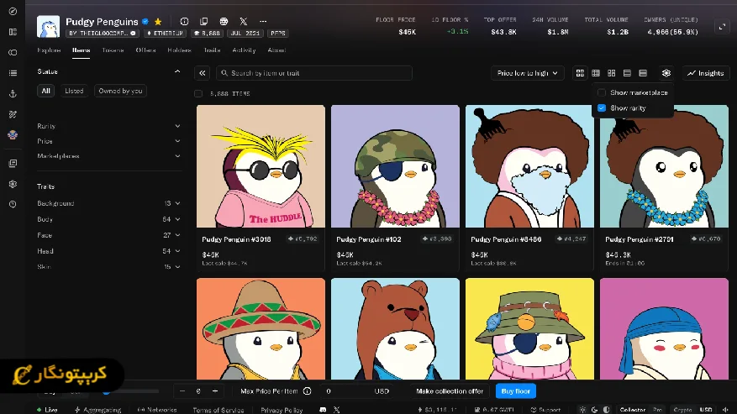Toggle the yellow favorite star

[x=158, y=22]
